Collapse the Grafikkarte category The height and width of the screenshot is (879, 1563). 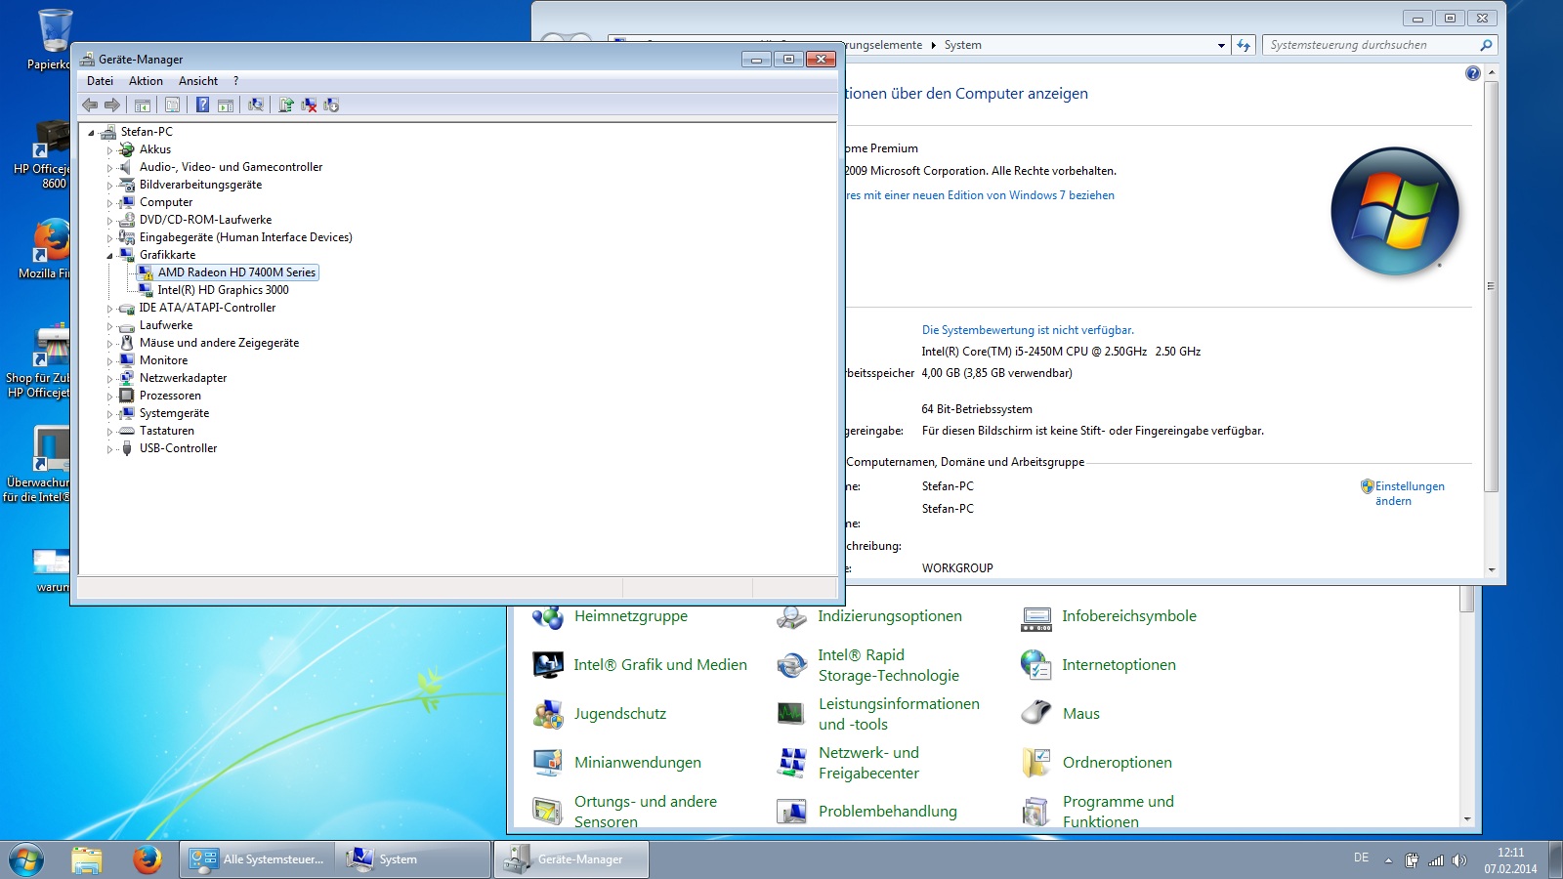tap(109, 256)
